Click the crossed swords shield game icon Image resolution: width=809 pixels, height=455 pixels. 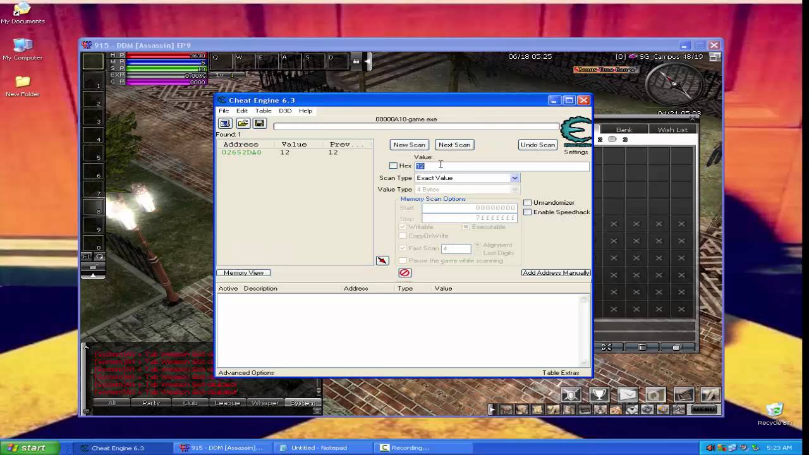tap(571, 395)
